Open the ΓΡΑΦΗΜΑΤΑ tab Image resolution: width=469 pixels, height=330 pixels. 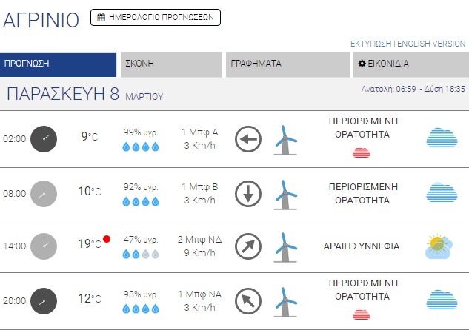[287, 64]
